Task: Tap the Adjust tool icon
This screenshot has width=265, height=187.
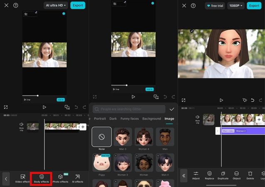Action: click(196, 175)
